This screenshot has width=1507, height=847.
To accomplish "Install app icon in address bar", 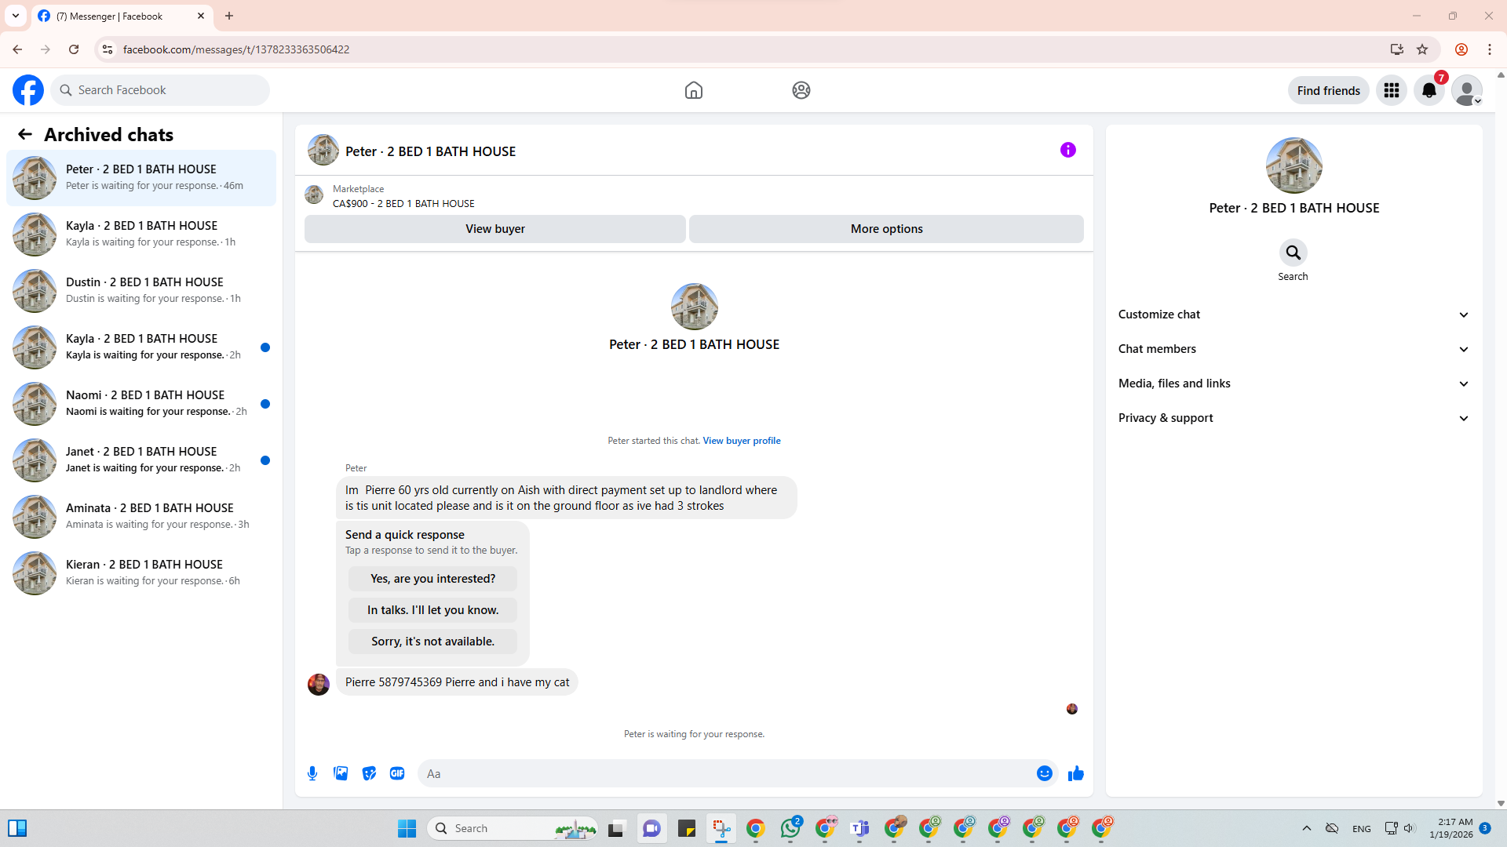I will click(1397, 49).
